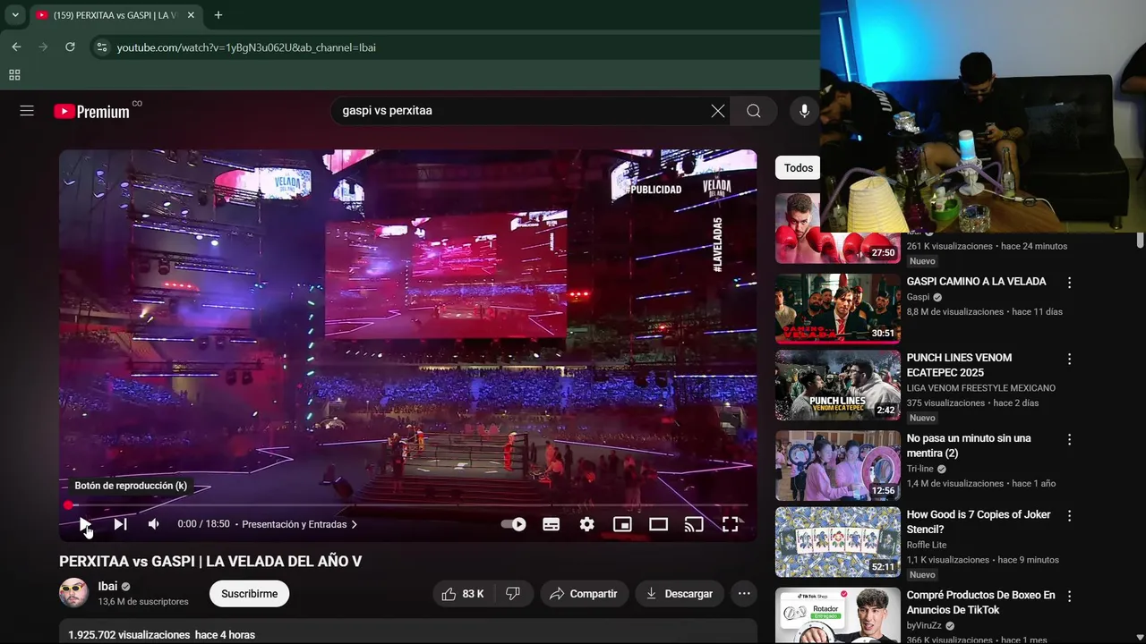Open more actions ellipsis beside Descargar
The width and height of the screenshot is (1146, 644).
[x=744, y=594]
